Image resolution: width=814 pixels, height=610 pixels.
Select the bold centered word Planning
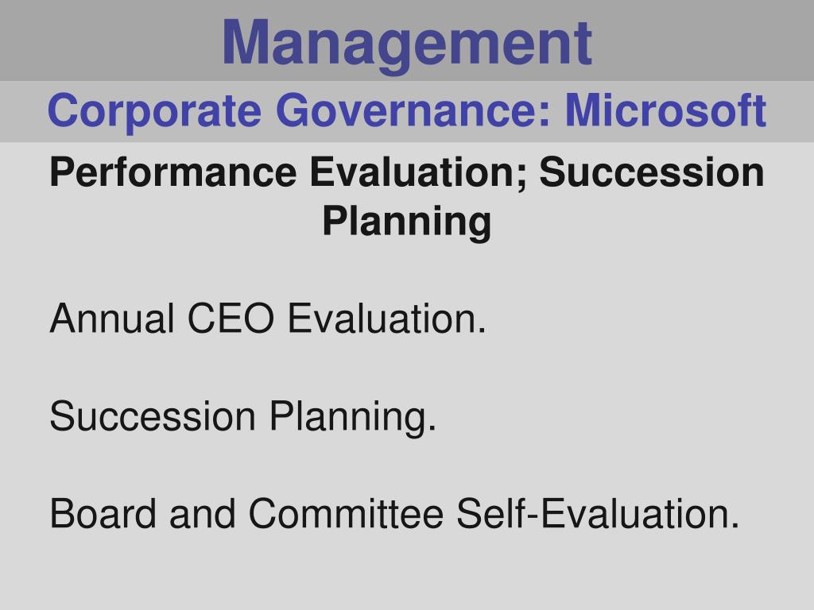tap(407, 222)
